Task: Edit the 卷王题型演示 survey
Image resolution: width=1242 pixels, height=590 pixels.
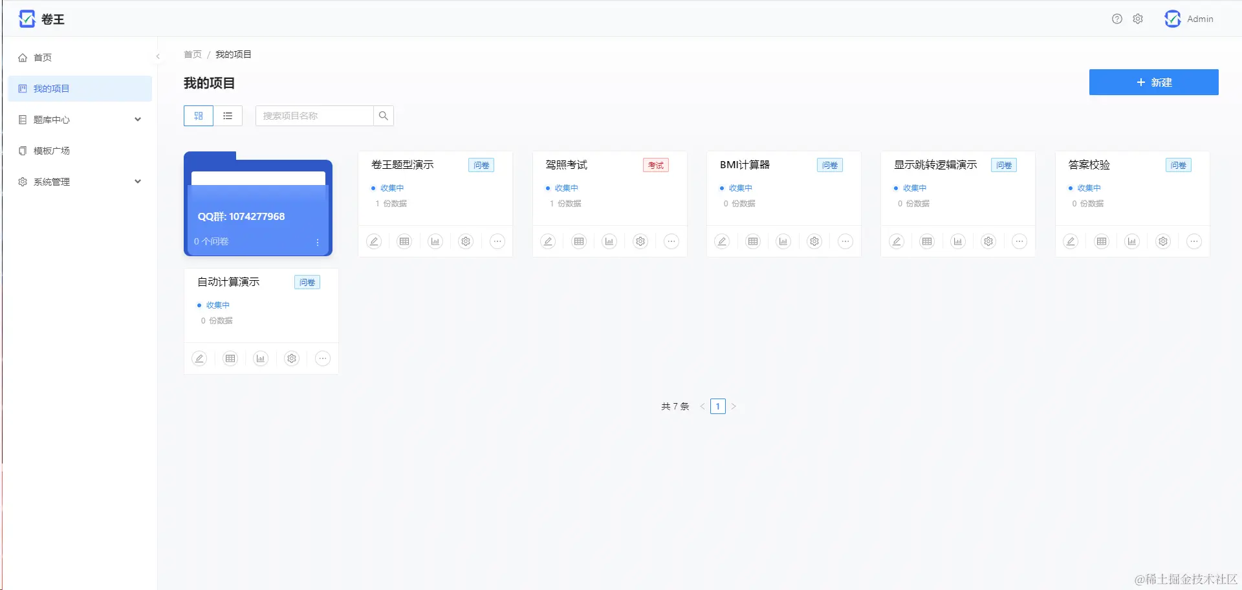Action: (374, 241)
